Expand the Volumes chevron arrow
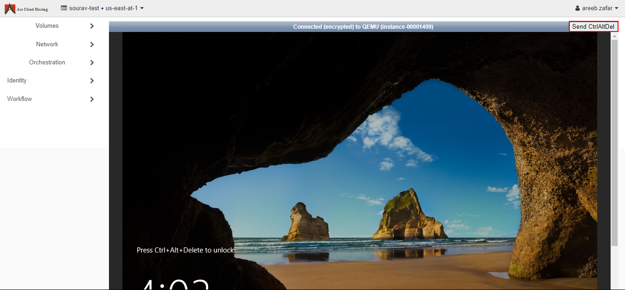 (92, 26)
